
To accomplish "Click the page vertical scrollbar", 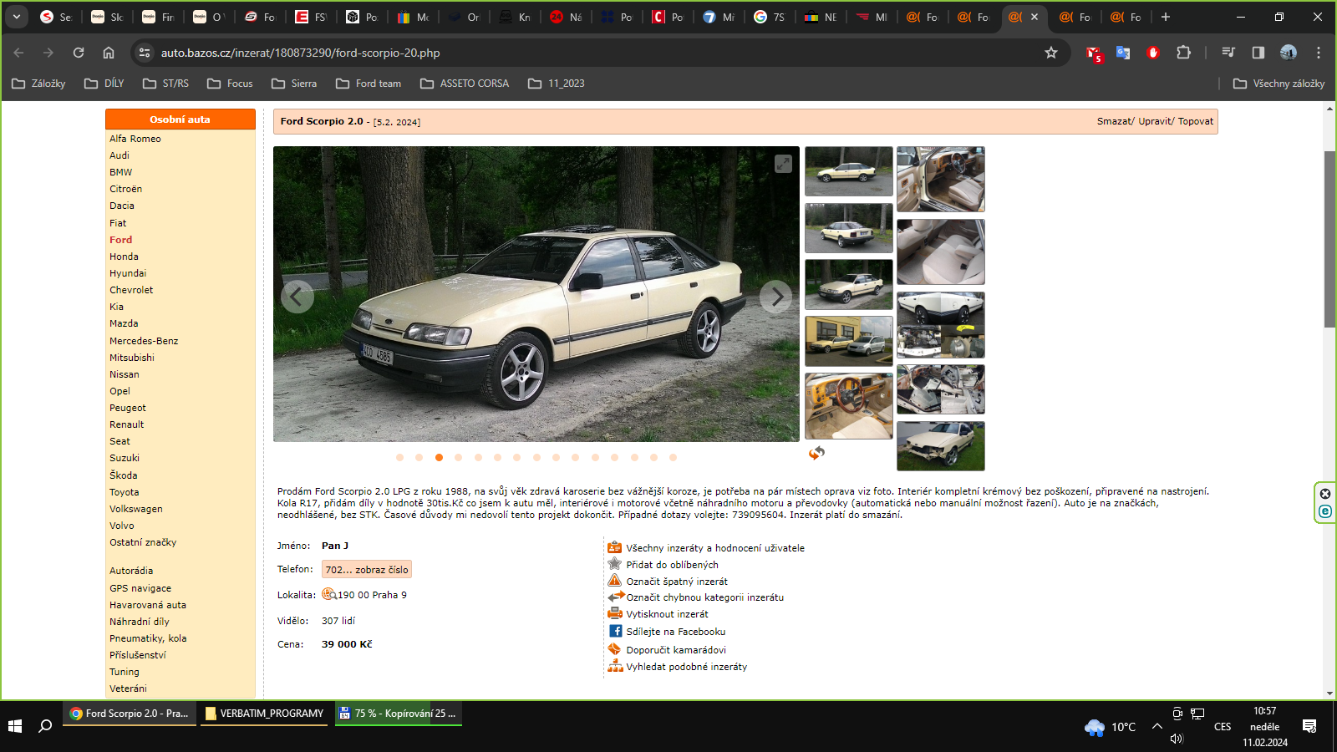I will [1329, 239].
